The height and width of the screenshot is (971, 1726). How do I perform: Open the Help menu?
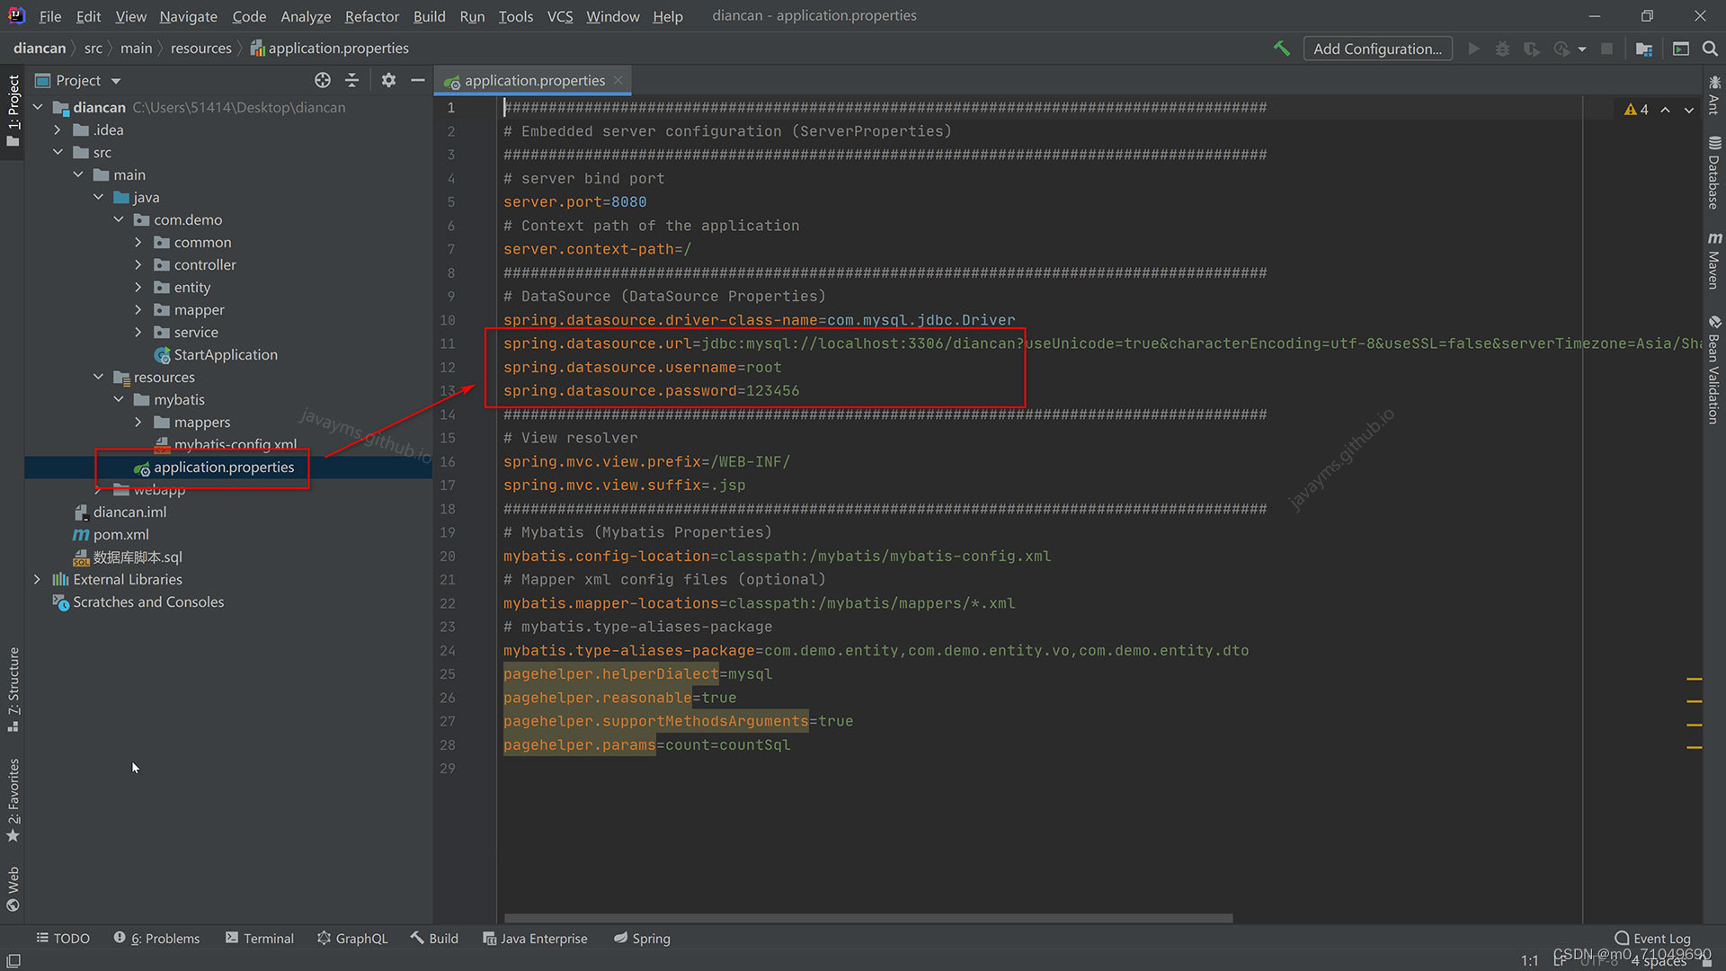coord(667,16)
